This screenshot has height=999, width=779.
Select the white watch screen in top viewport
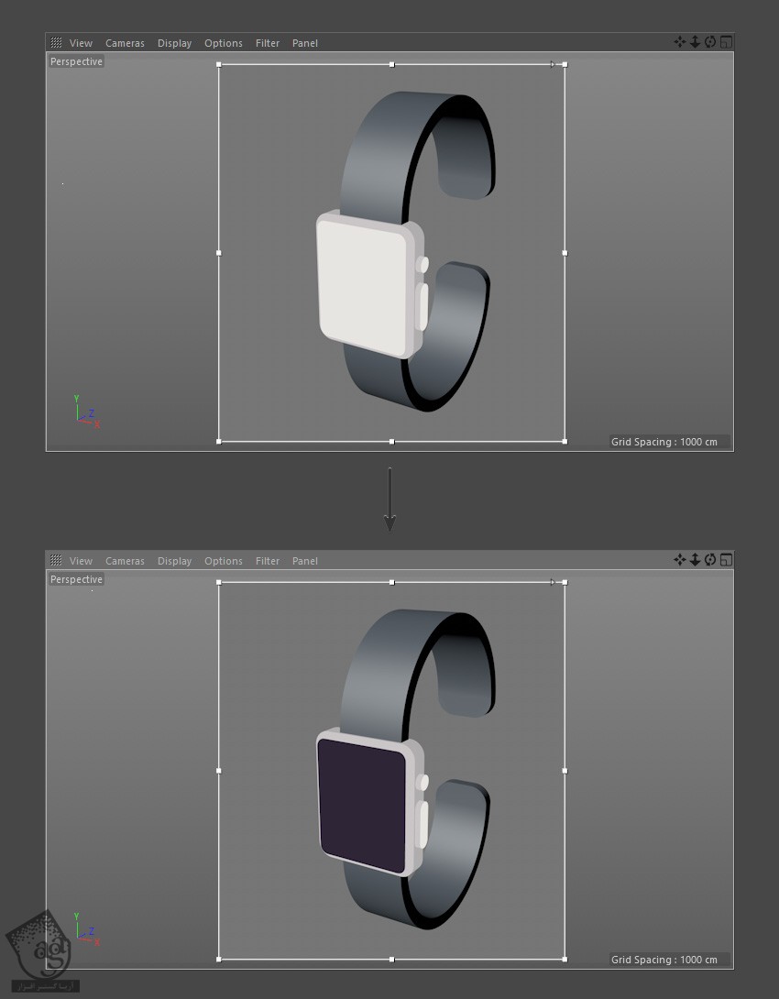pyautogui.click(x=362, y=284)
